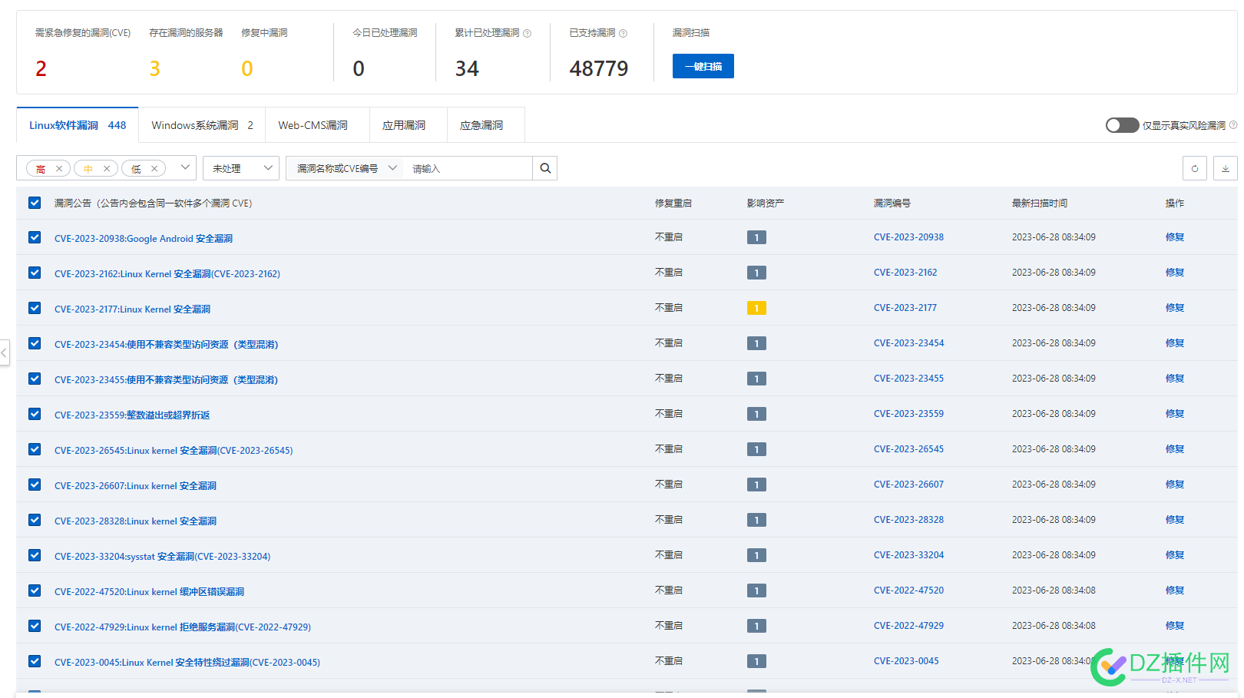
Task: Click 修复 for CVE-2023-23559
Action: click(1175, 414)
